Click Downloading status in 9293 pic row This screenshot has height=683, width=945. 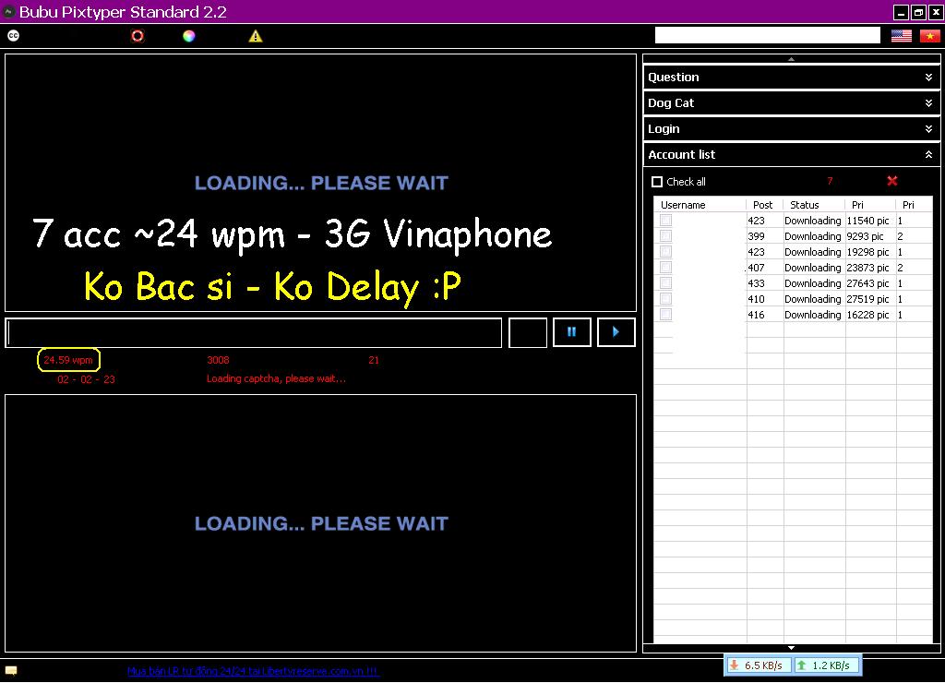(812, 236)
